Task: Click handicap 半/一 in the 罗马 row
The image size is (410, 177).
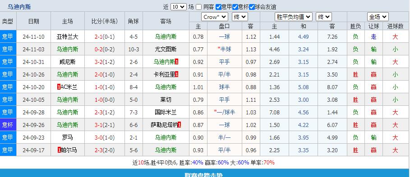Action: (224, 137)
